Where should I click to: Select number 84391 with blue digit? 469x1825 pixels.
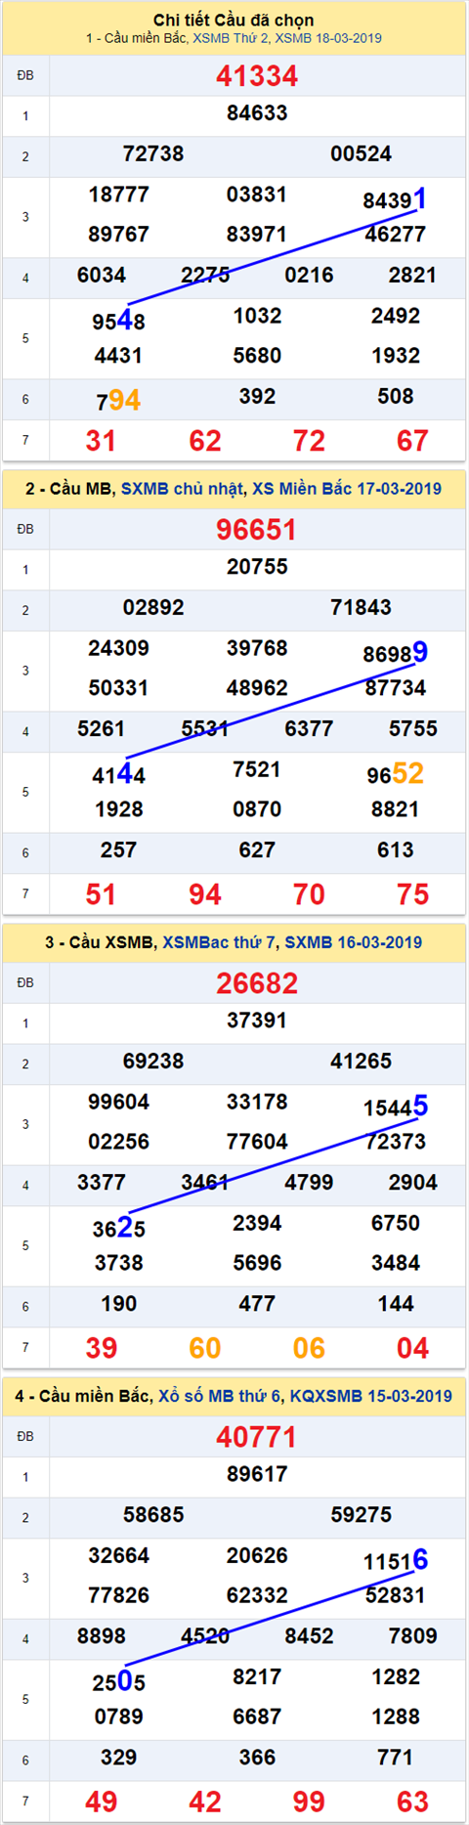[395, 199]
